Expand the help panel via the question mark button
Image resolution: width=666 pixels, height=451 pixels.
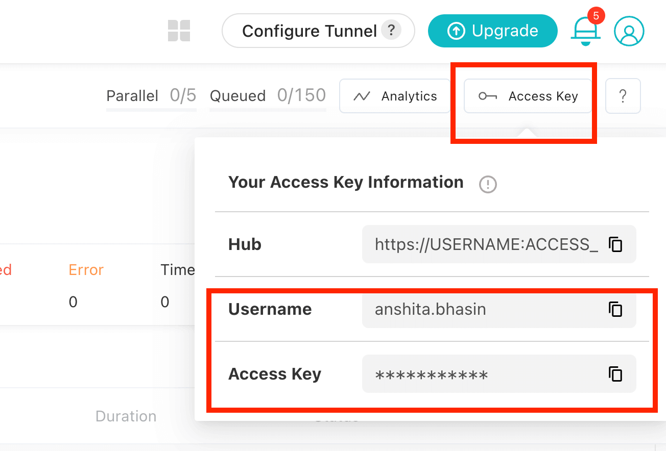click(623, 95)
